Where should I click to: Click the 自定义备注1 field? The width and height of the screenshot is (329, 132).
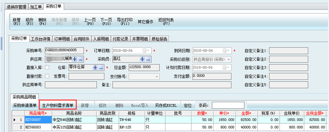[288, 51]
